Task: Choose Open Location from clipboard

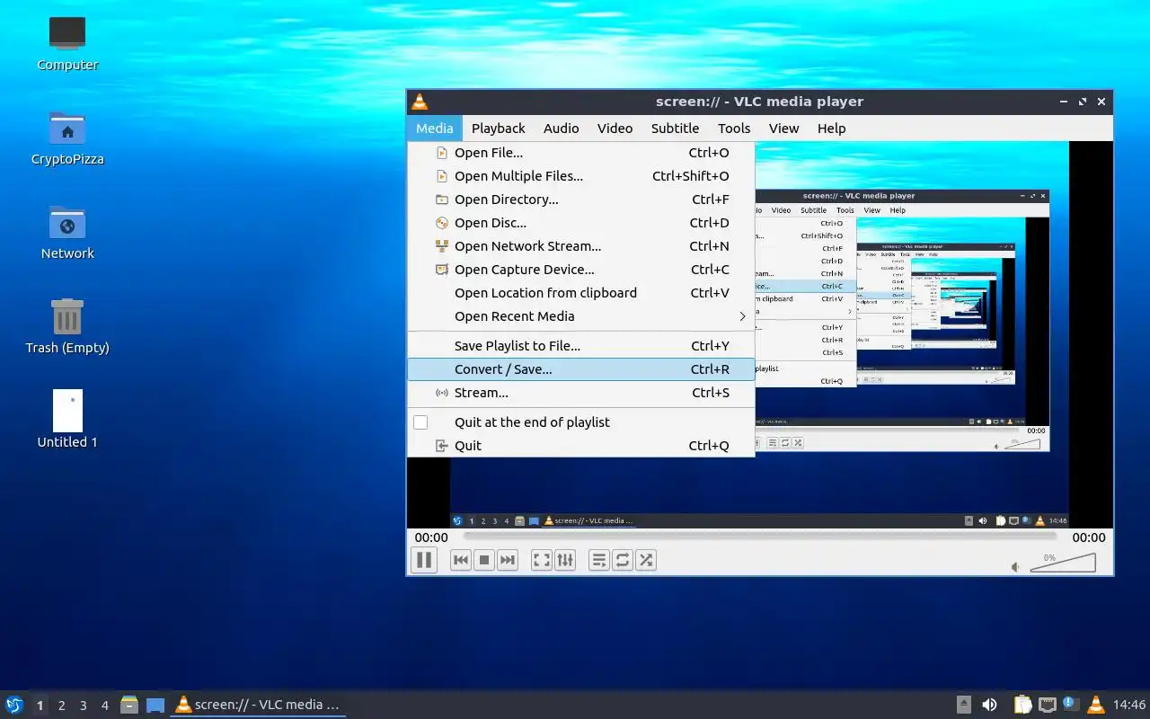Action: pyautogui.click(x=580, y=293)
